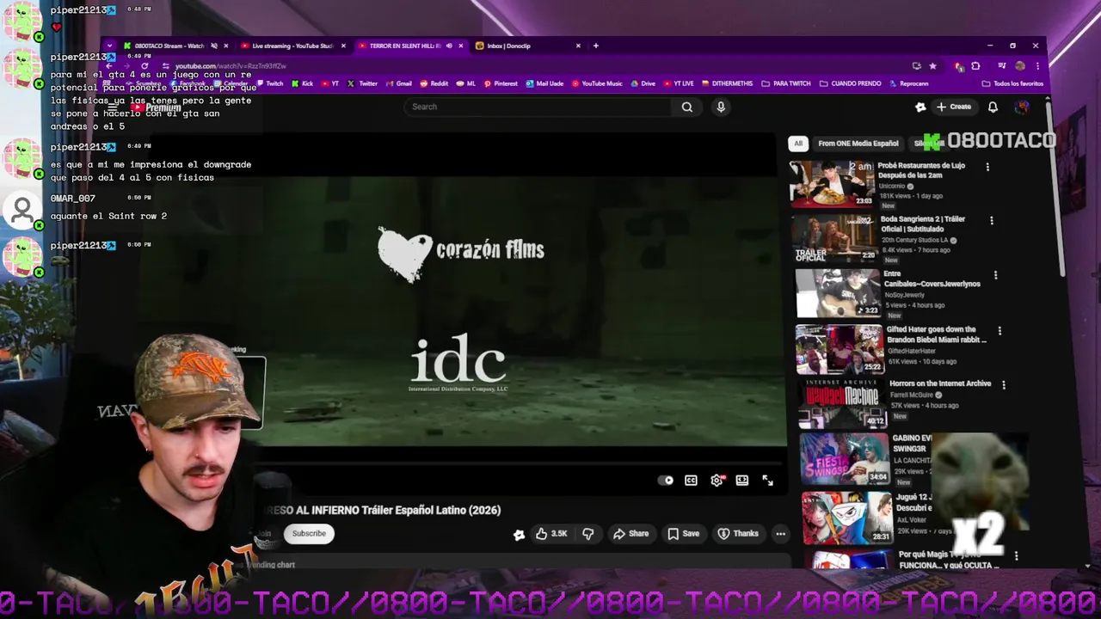1101x619 pixels.
Task: Expand the PARA TWITCH bookmarks folder
Action: (786, 83)
